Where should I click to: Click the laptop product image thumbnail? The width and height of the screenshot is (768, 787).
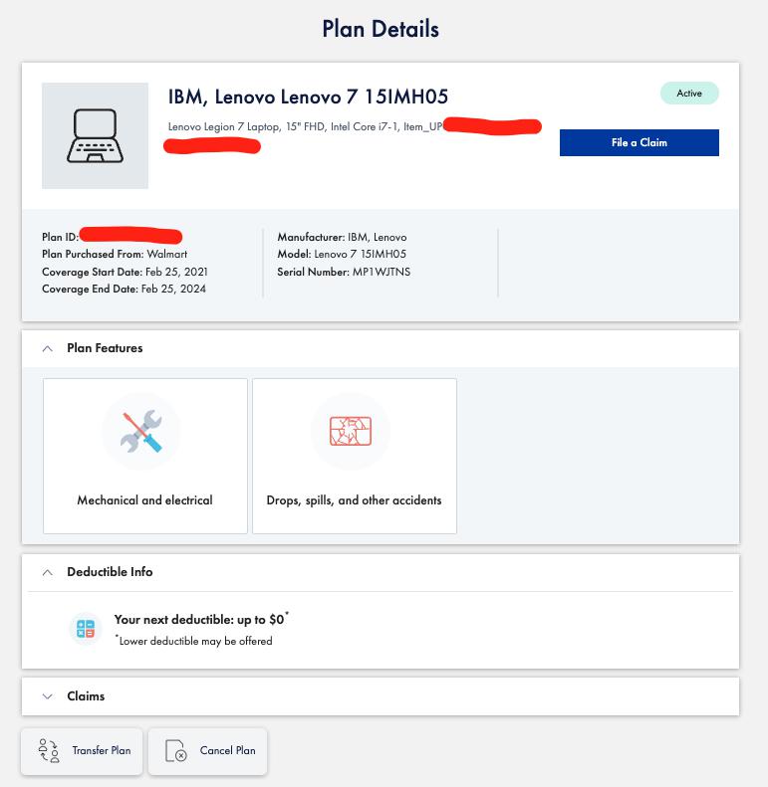coord(95,135)
